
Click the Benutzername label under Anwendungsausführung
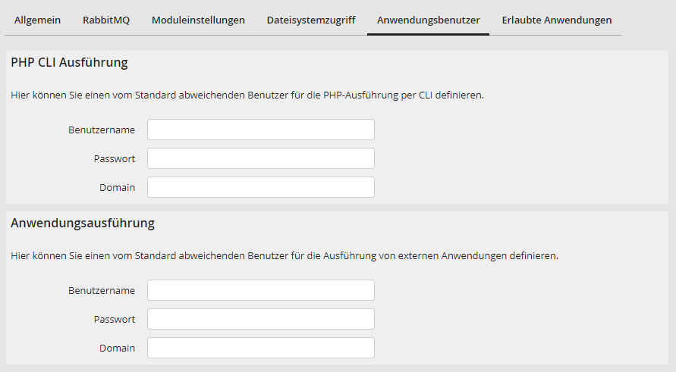(x=102, y=290)
